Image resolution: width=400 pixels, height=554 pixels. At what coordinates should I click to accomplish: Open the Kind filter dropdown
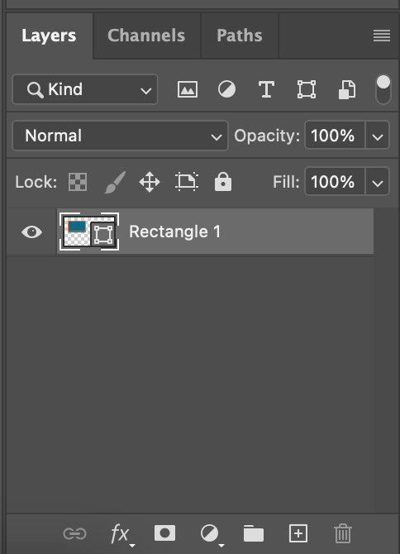[x=85, y=89]
